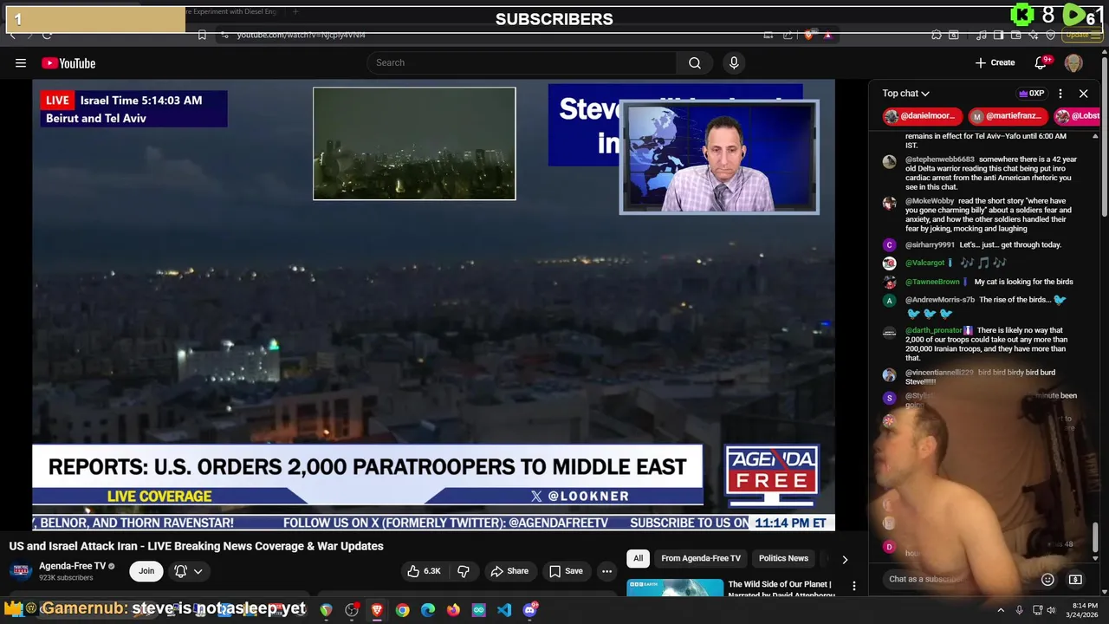Open system volume speaker icon
Image resolution: width=1109 pixels, height=624 pixels.
1052,610
